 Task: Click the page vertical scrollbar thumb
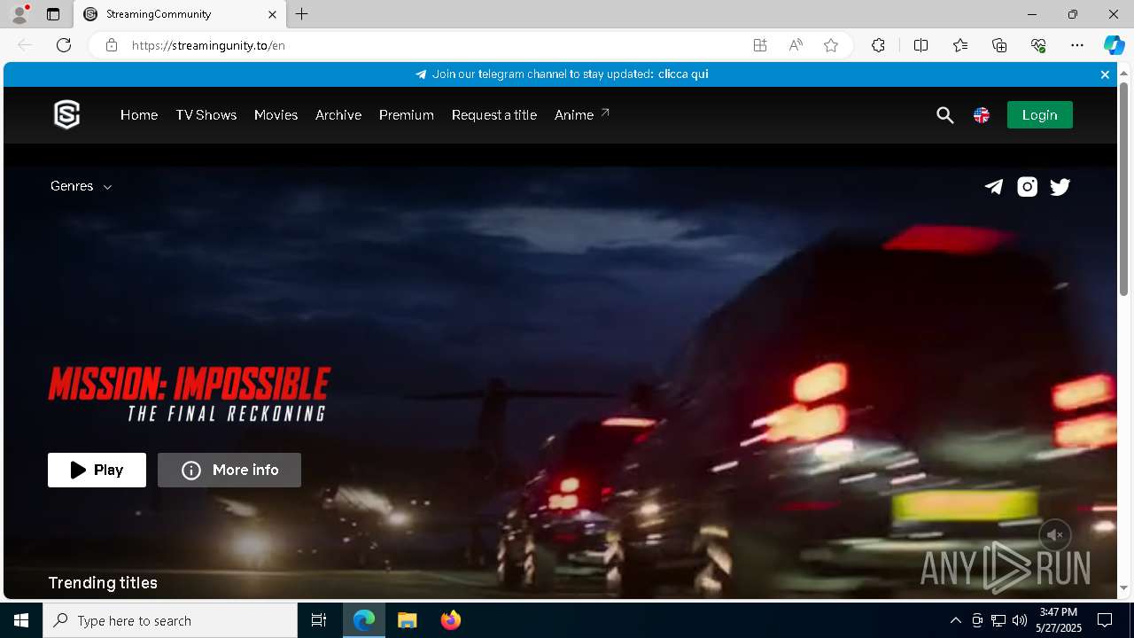coord(1124,188)
